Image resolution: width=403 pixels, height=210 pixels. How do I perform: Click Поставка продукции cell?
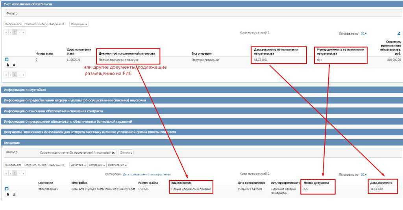click(205, 60)
